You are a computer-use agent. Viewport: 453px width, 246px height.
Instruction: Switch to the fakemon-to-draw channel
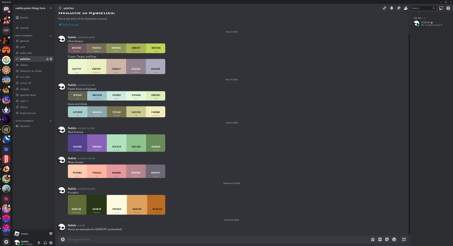click(31, 71)
